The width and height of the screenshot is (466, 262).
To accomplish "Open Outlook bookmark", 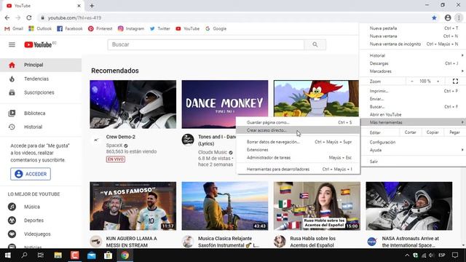I will tap(40, 28).
